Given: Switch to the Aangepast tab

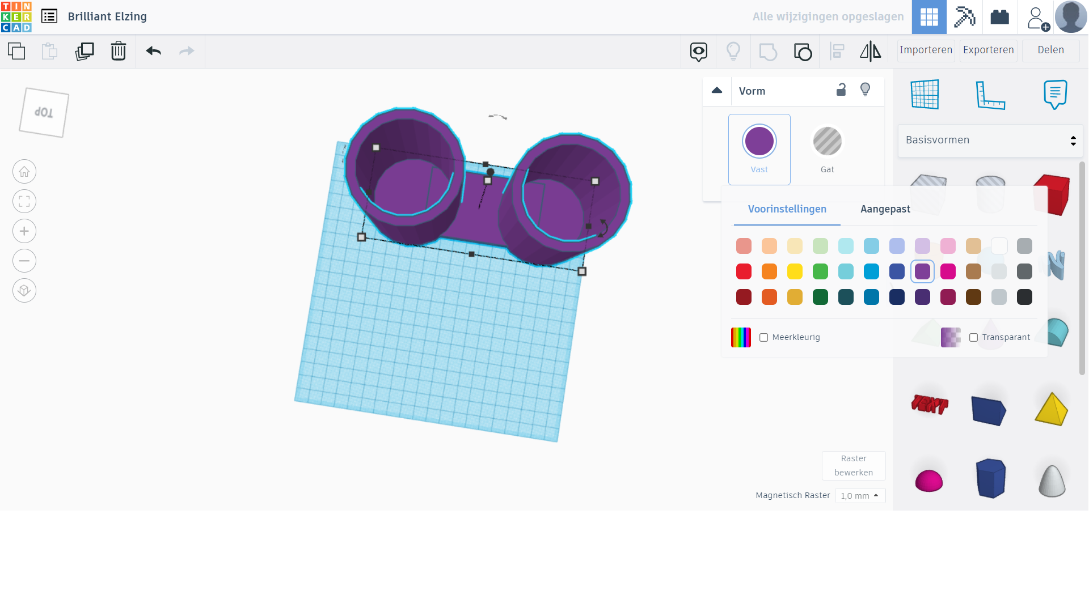Looking at the screenshot, I should 885,209.
